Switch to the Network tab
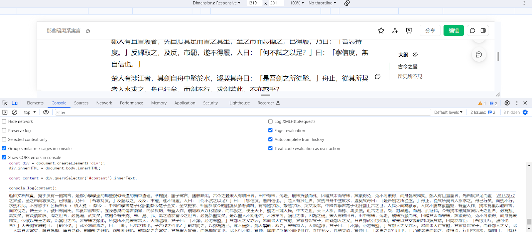532x232 pixels. click(104, 103)
